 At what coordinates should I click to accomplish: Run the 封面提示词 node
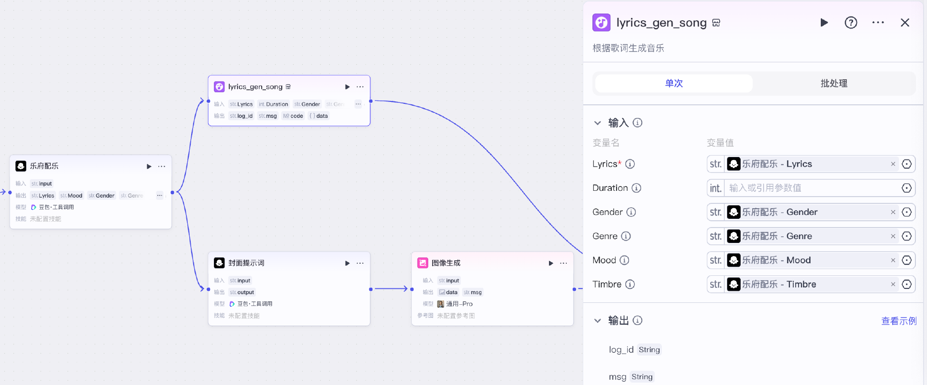[x=347, y=263]
